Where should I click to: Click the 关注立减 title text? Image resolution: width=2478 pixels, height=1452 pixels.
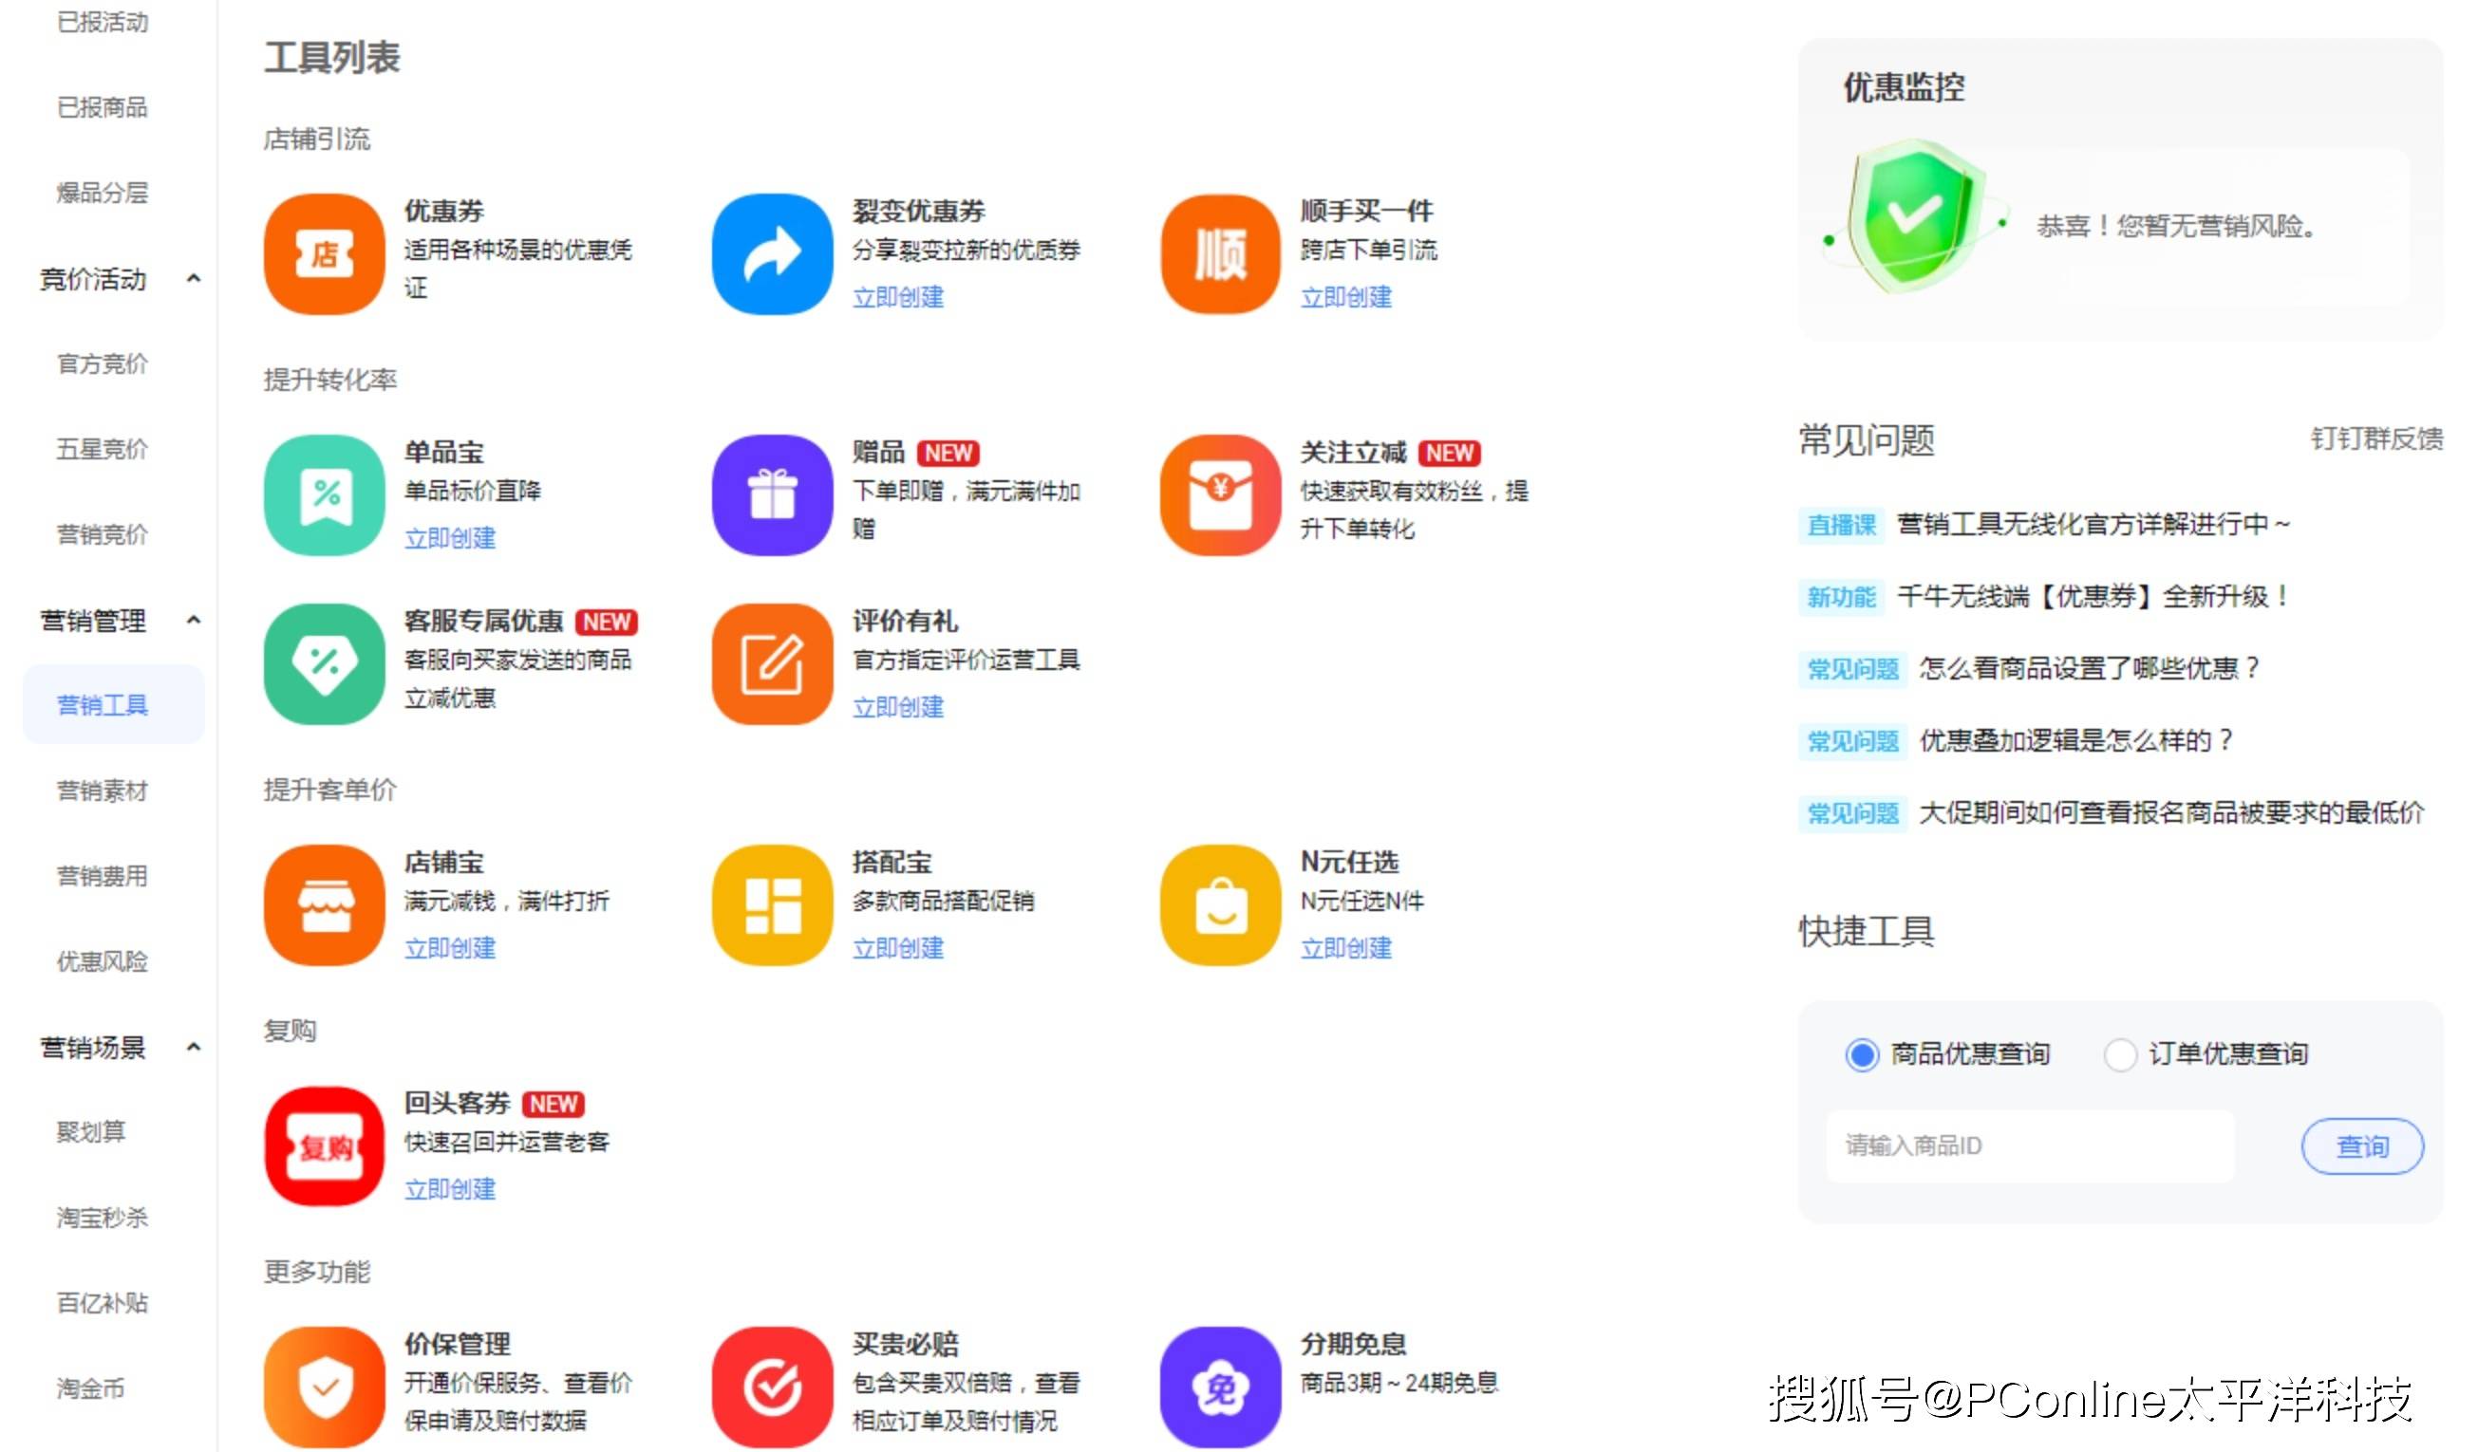click(x=1353, y=453)
